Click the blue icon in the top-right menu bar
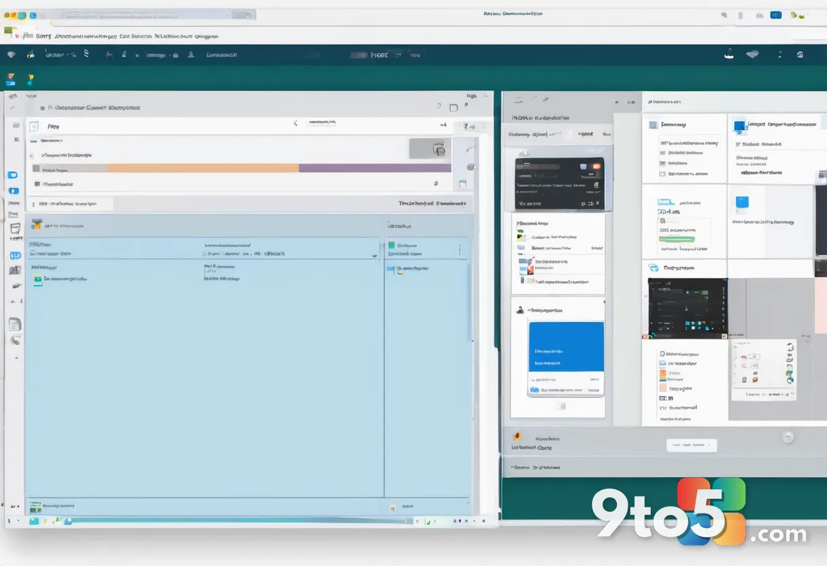Image resolution: width=827 pixels, height=566 pixels. coord(776,15)
